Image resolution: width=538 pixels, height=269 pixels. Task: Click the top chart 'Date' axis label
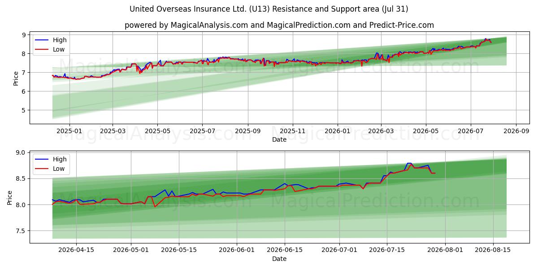pos(279,139)
